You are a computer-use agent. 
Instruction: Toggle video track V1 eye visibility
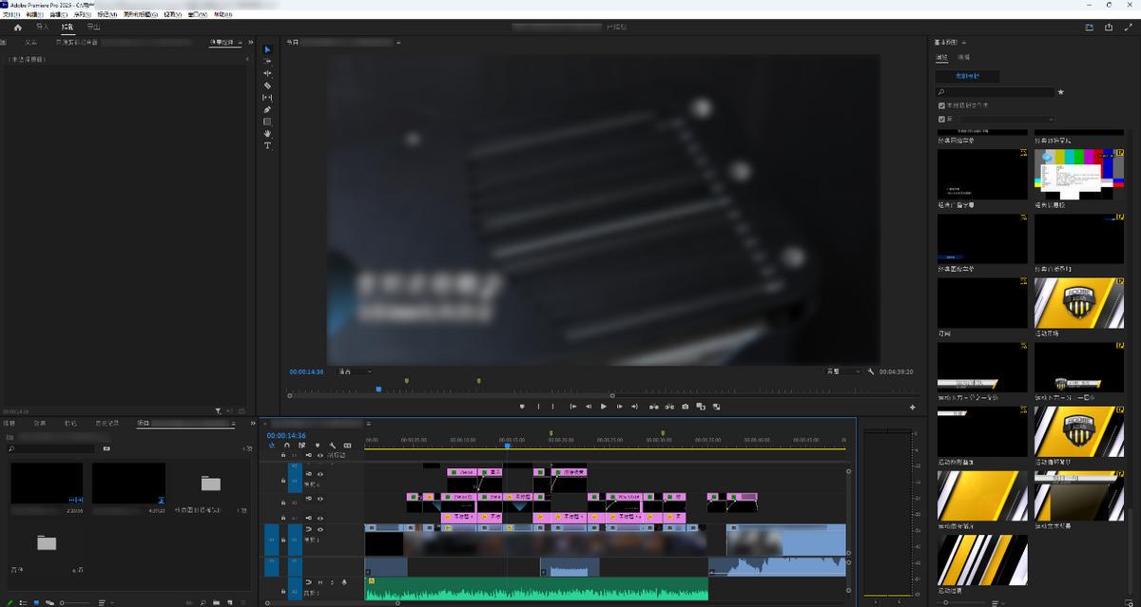[x=319, y=529]
